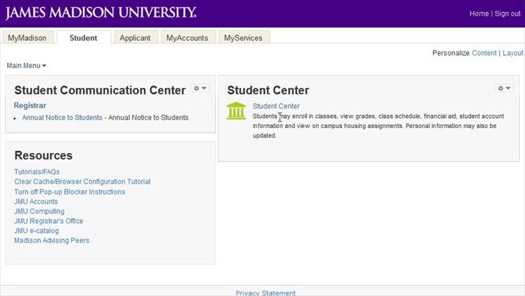Click the Student Center pagelet heading
Image resolution: width=525 pixels, height=296 pixels.
click(268, 90)
